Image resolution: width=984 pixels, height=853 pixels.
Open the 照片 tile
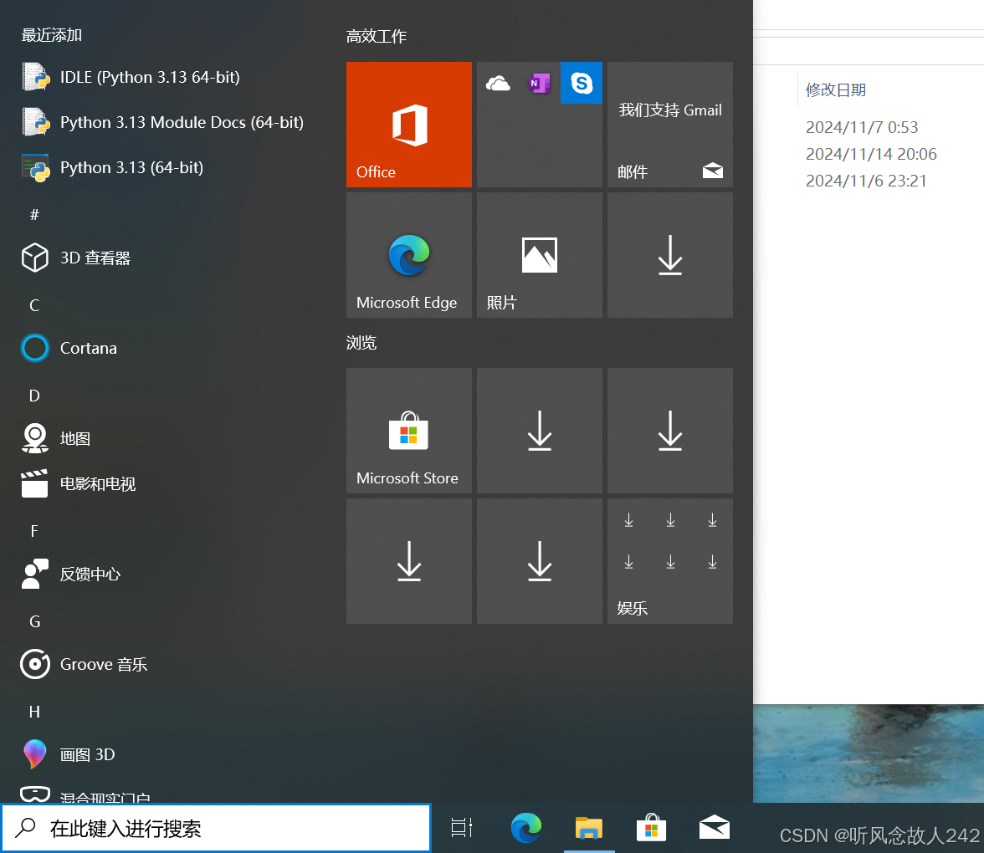coord(539,254)
